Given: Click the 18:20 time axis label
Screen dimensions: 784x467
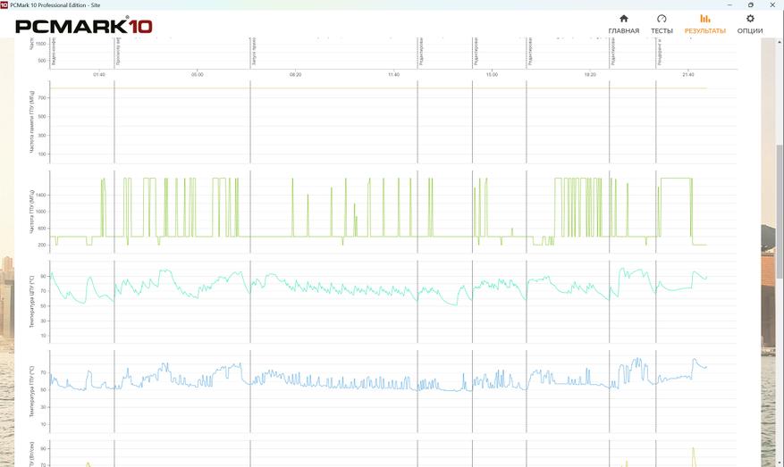Looking at the screenshot, I should tap(590, 74).
